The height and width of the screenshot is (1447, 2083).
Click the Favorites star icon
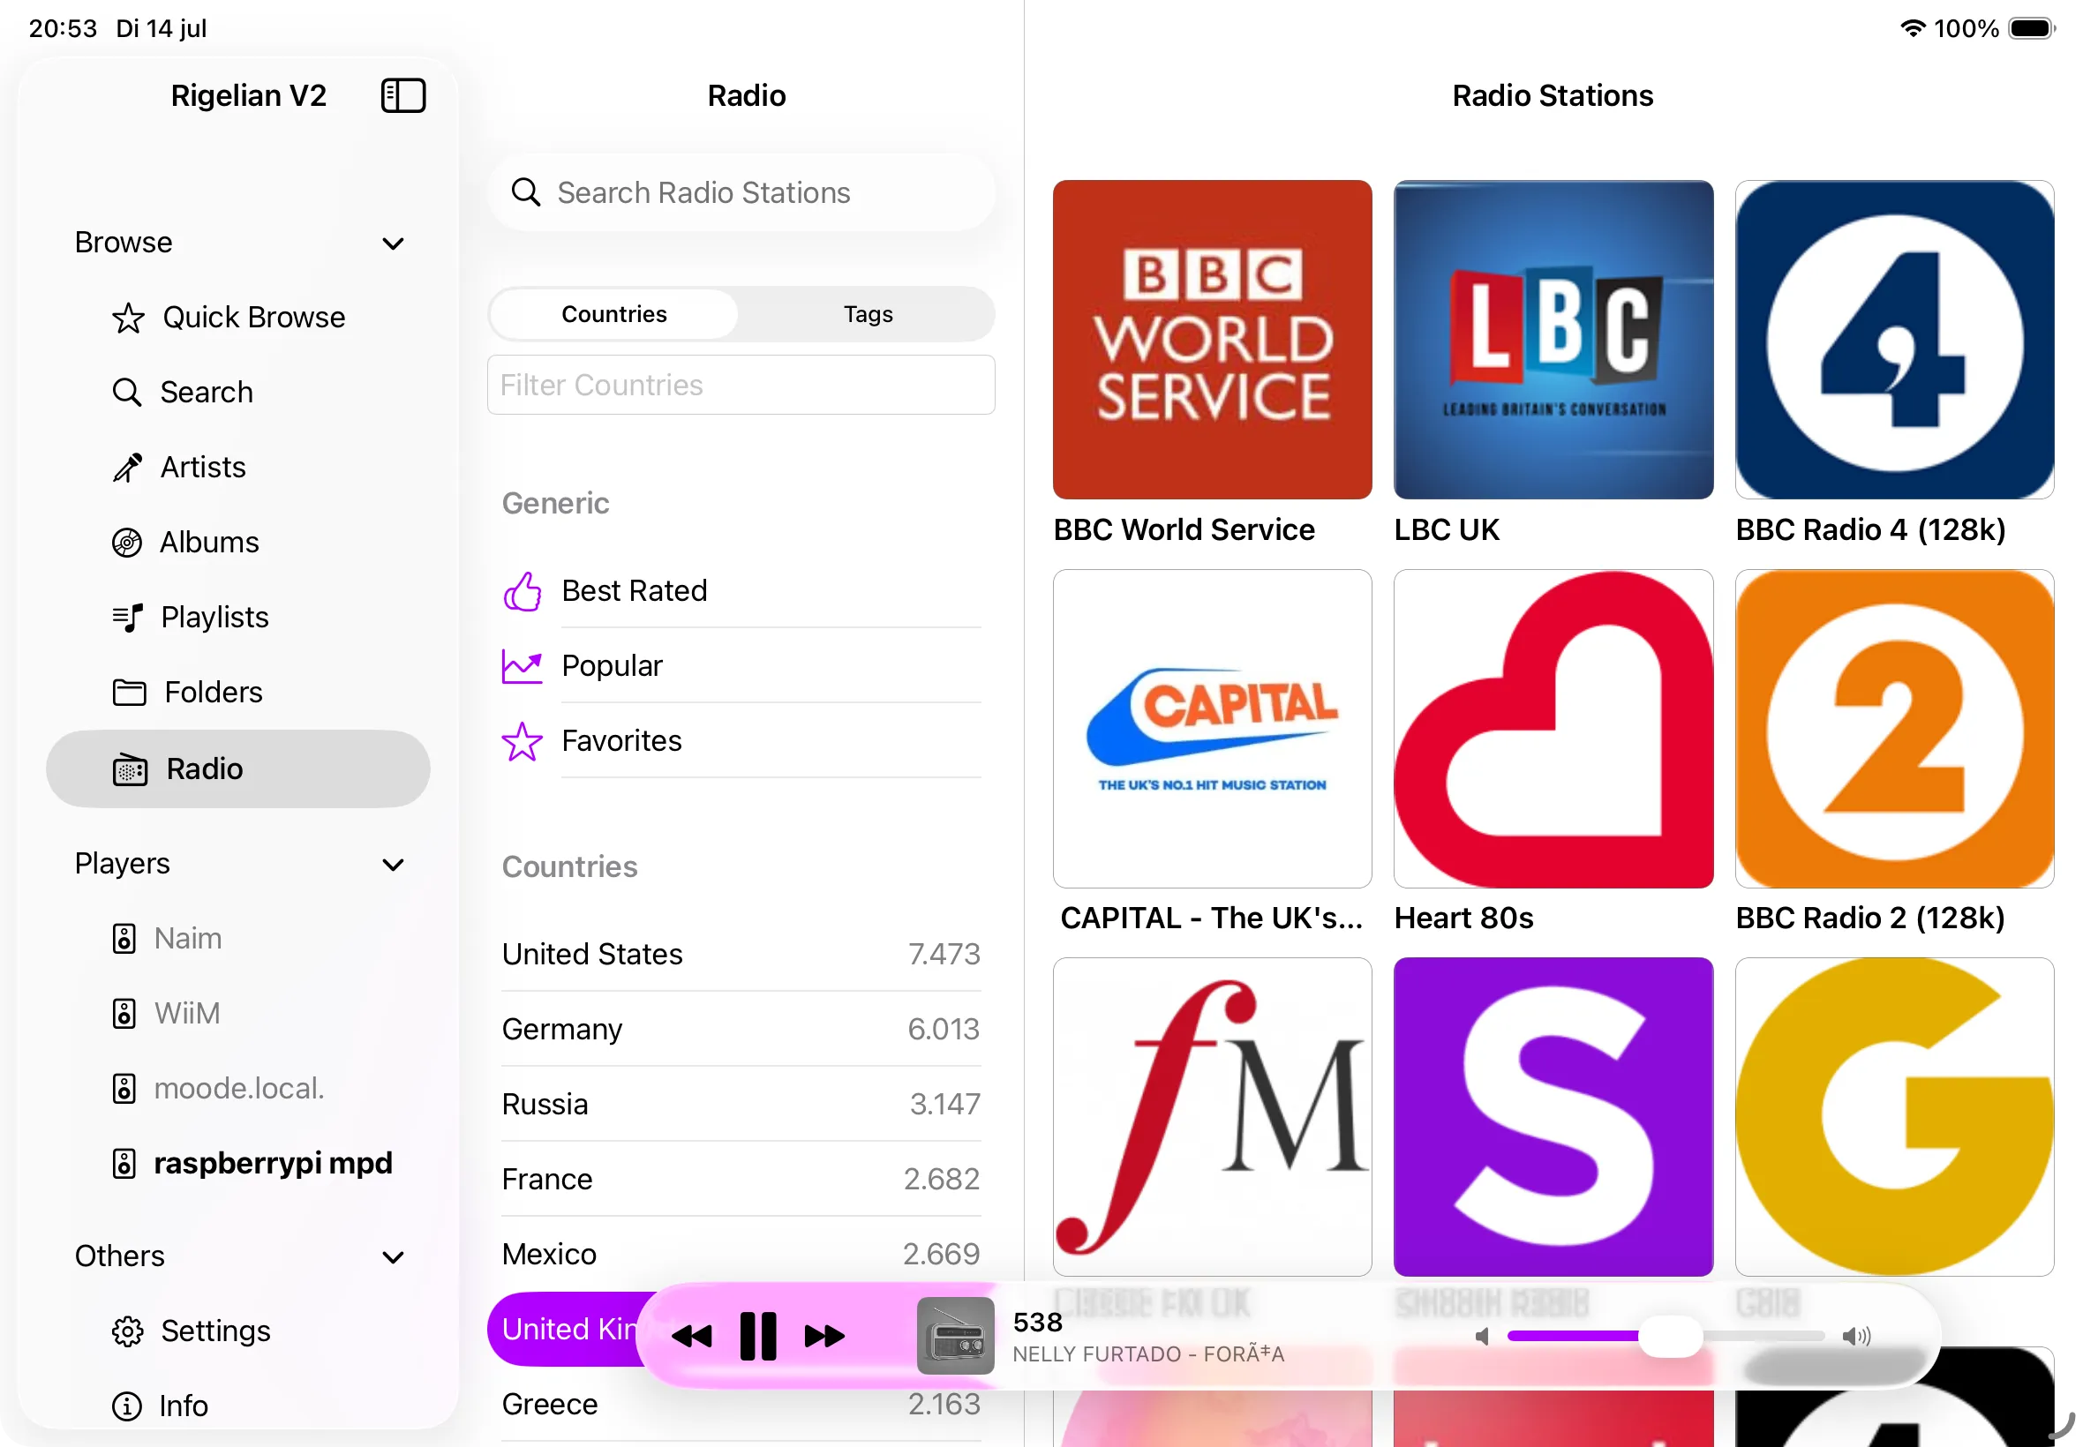[x=523, y=742]
